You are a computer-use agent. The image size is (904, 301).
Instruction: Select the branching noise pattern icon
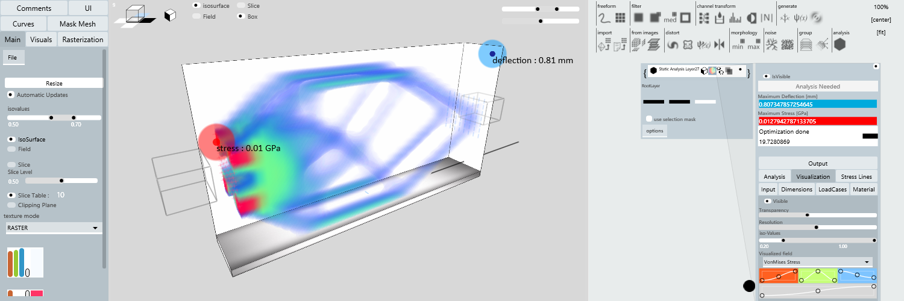[x=771, y=45]
